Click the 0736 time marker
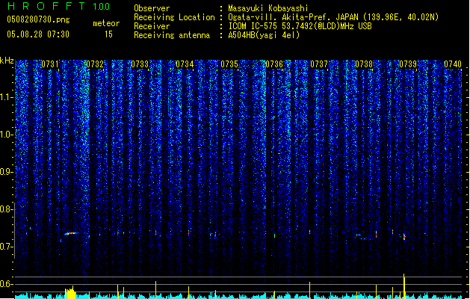The height and width of the screenshot is (299, 470). pyautogui.click(x=274, y=64)
